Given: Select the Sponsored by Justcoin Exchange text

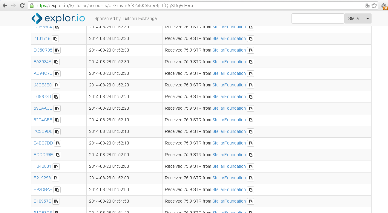Looking at the screenshot, I should (125, 18).
